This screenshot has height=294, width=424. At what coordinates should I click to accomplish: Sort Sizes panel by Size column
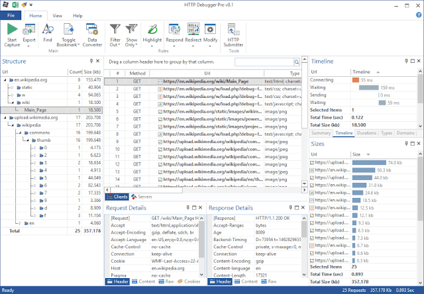(x=384, y=154)
